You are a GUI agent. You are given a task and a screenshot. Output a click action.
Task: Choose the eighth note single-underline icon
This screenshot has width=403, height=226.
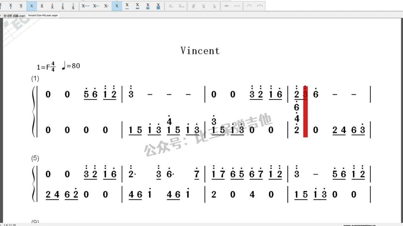click(x=127, y=6)
